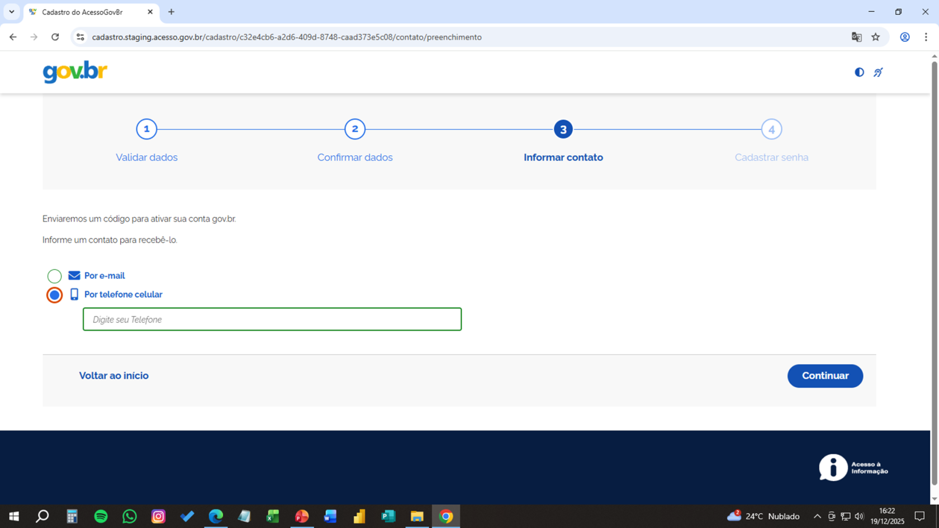
Task: Go to step 1 Validar dados
Action: [x=146, y=130]
